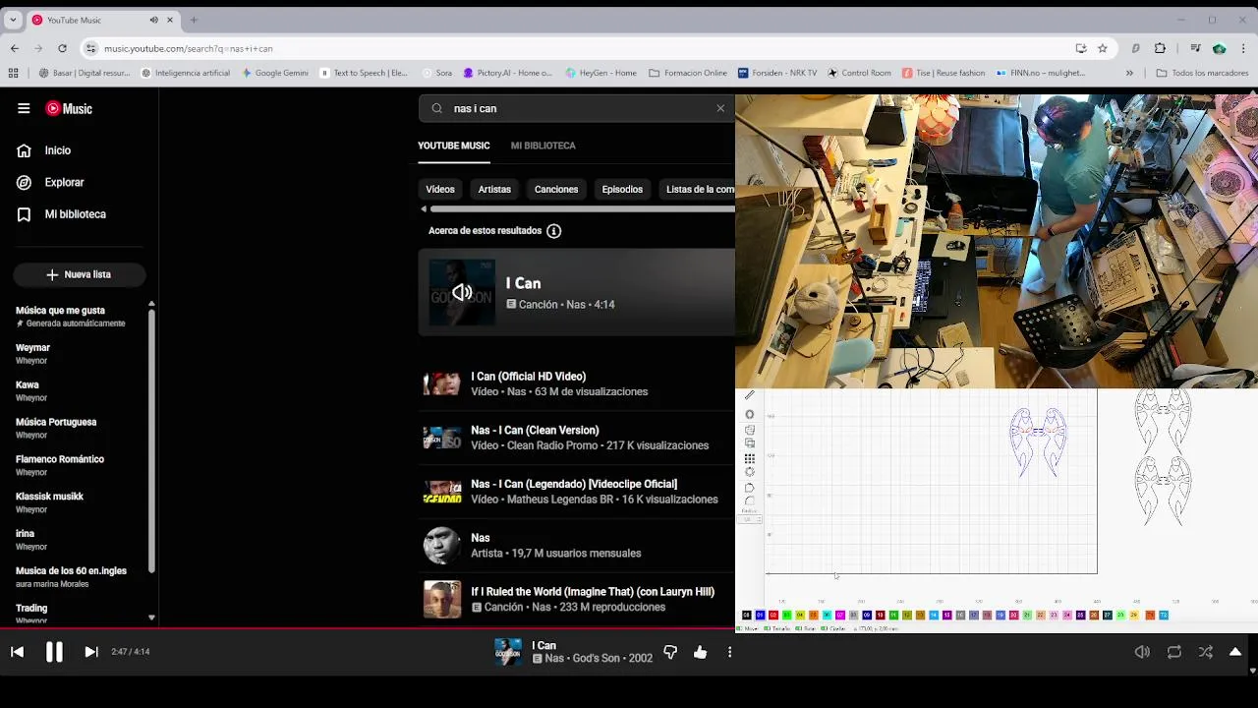The height and width of the screenshot is (708, 1258).
Task: Skip to previous track in player bar
Action: click(x=17, y=652)
